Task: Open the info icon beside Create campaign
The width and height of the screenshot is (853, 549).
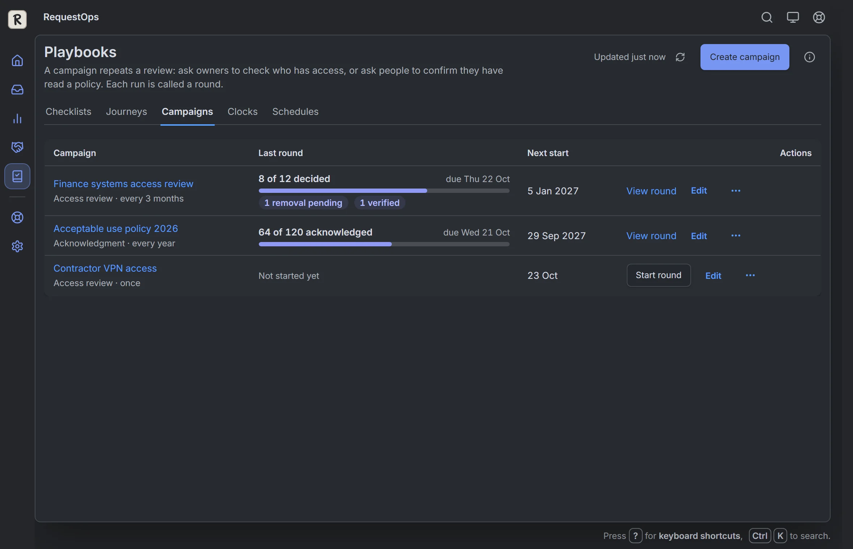Action: [809, 57]
